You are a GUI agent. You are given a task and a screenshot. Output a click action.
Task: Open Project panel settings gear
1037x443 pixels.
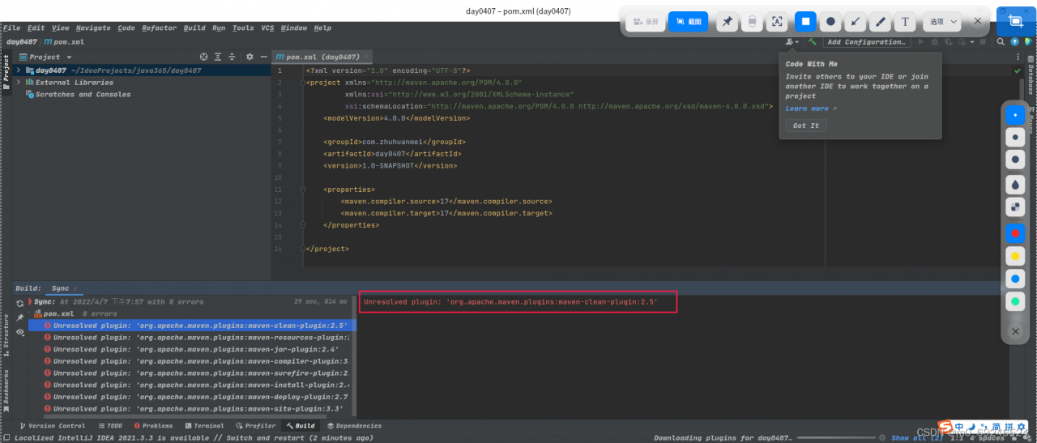[x=250, y=57]
